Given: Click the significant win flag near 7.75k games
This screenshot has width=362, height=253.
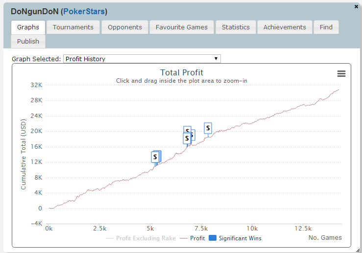Looking at the screenshot, I should click(208, 128).
